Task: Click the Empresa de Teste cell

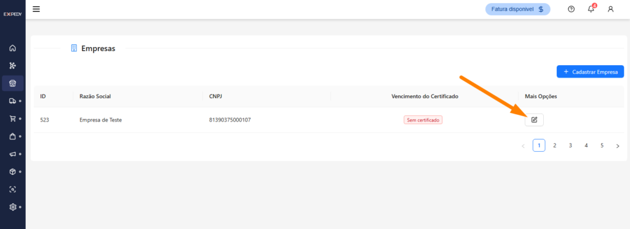Action: pyautogui.click(x=100, y=120)
